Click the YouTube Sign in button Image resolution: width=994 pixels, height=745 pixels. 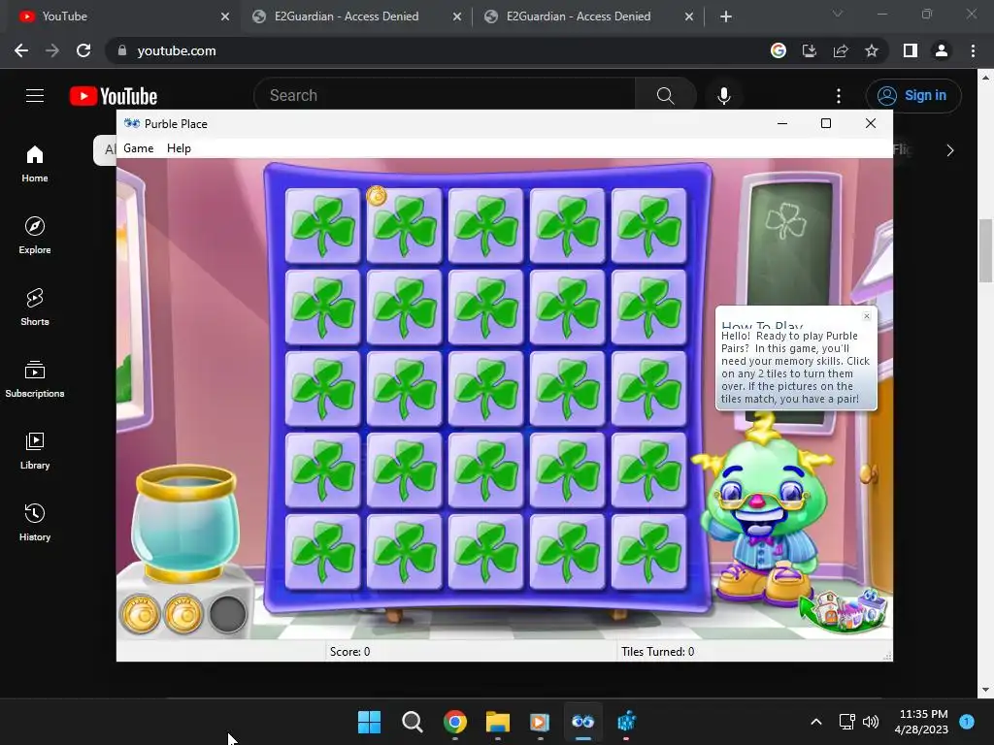pyautogui.click(x=912, y=96)
